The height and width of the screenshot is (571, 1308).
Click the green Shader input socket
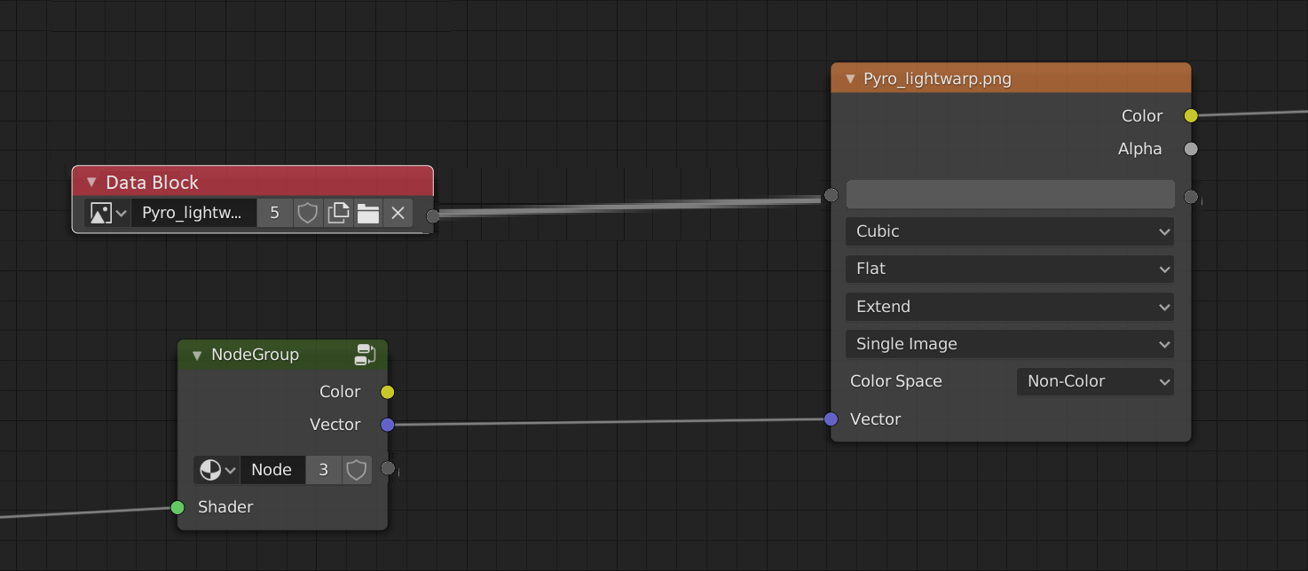[x=177, y=507]
